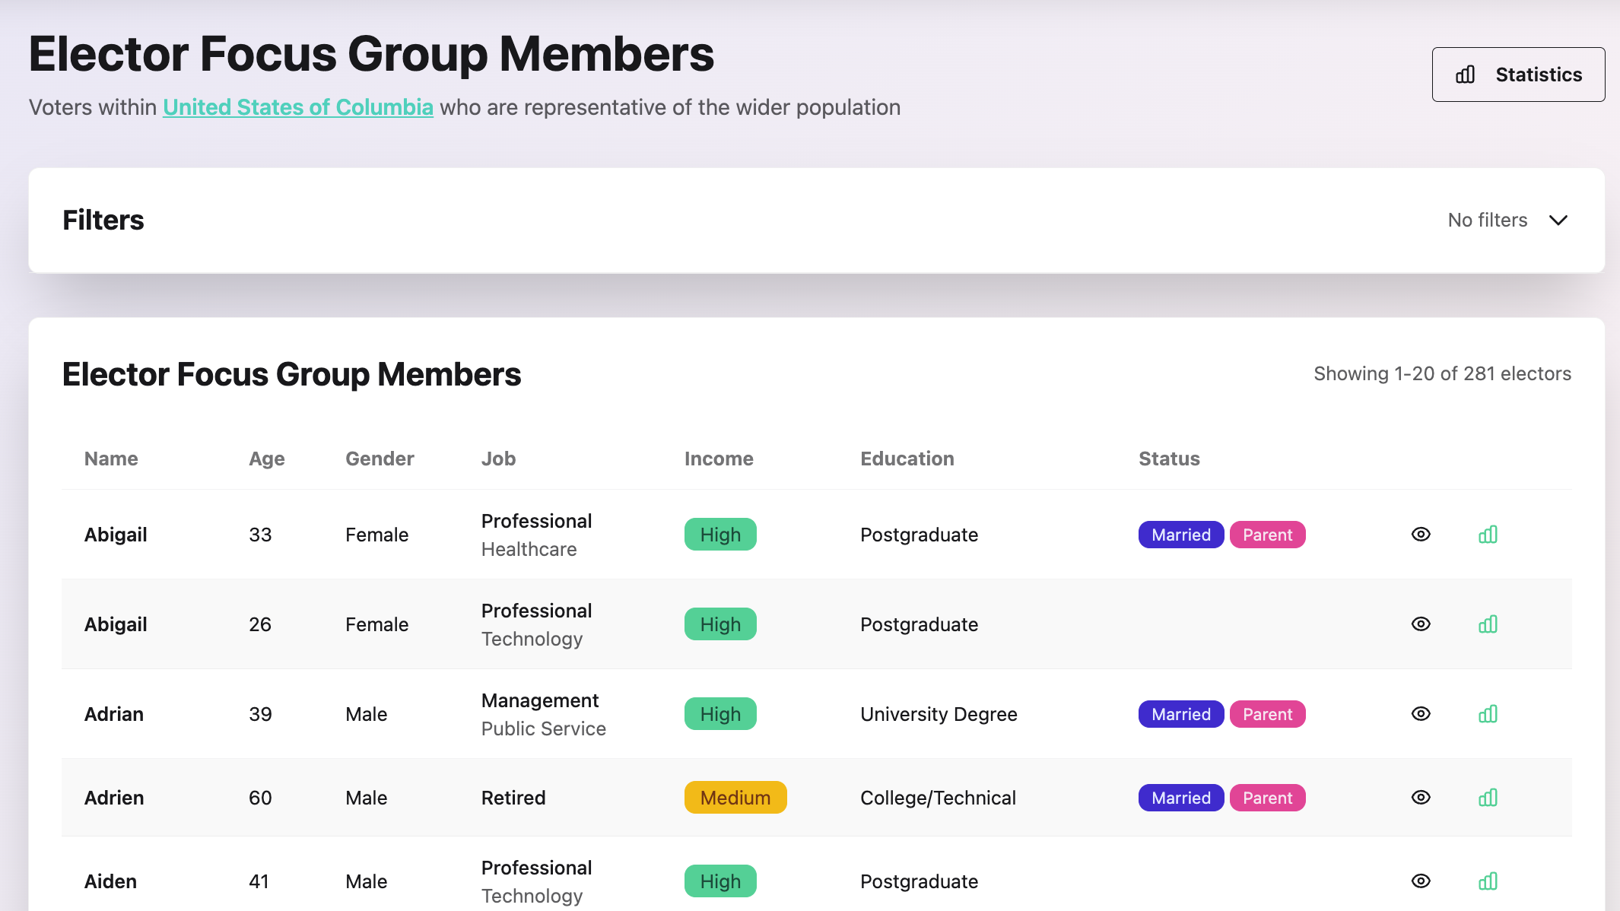Click eye icon in Aiden's row

(1421, 881)
